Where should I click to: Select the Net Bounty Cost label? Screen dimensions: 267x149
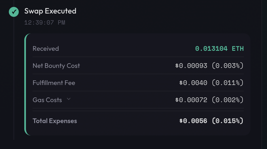click(56, 66)
